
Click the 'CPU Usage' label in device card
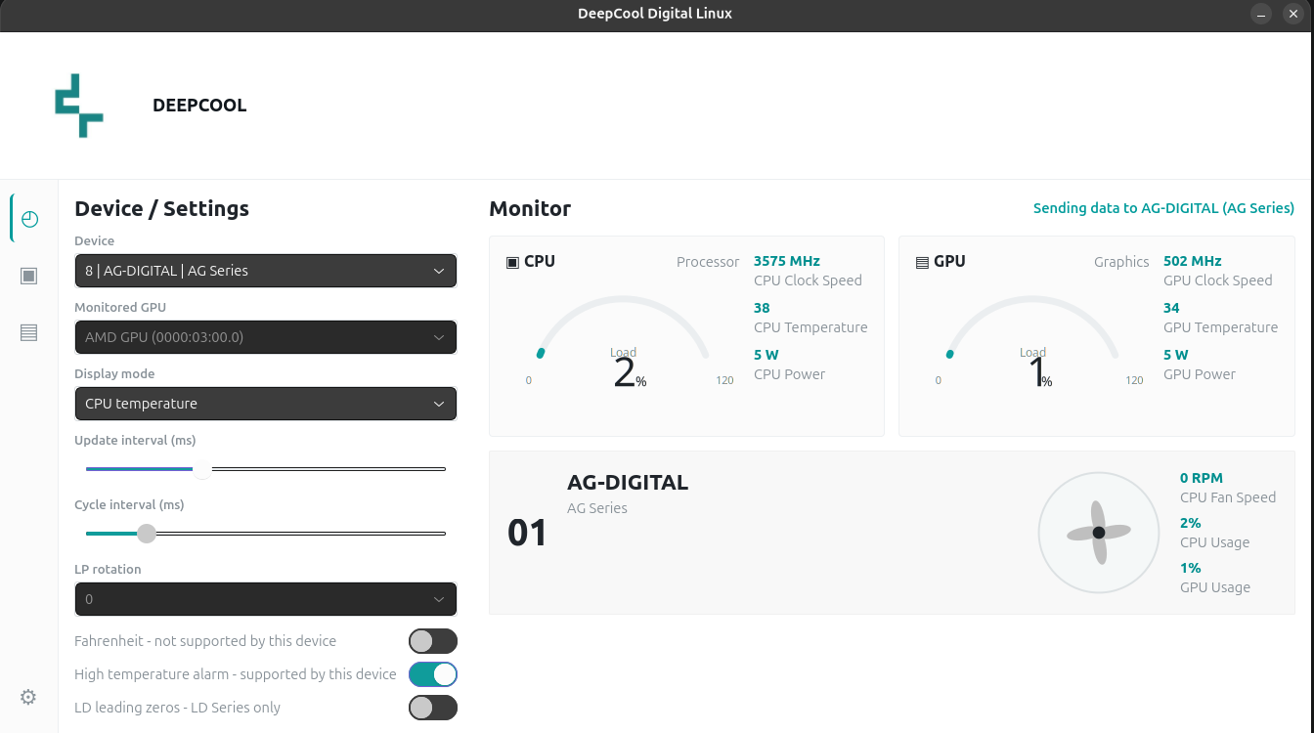click(x=1214, y=542)
